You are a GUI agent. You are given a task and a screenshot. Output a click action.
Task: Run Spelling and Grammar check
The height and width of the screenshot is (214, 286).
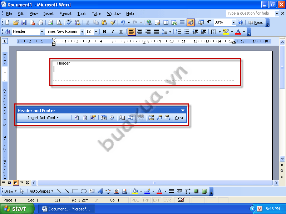[69, 22]
